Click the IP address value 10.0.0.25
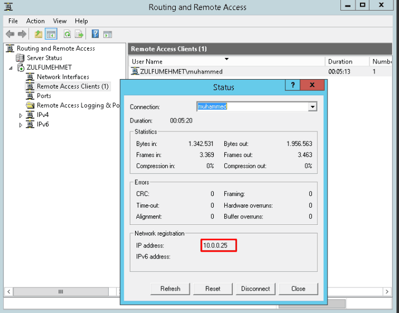 215,246
